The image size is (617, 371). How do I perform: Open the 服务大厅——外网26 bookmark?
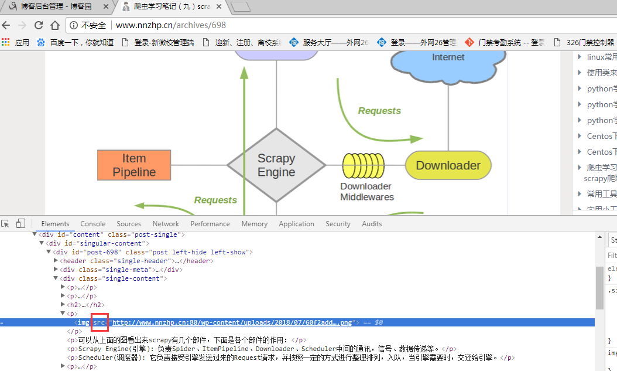[329, 43]
